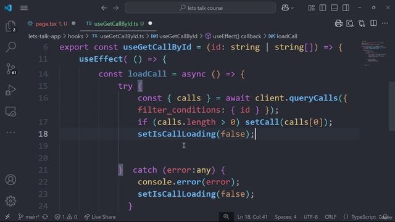
Task: Click the zoom magnifier in status bar
Action: (x=227, y=216)
